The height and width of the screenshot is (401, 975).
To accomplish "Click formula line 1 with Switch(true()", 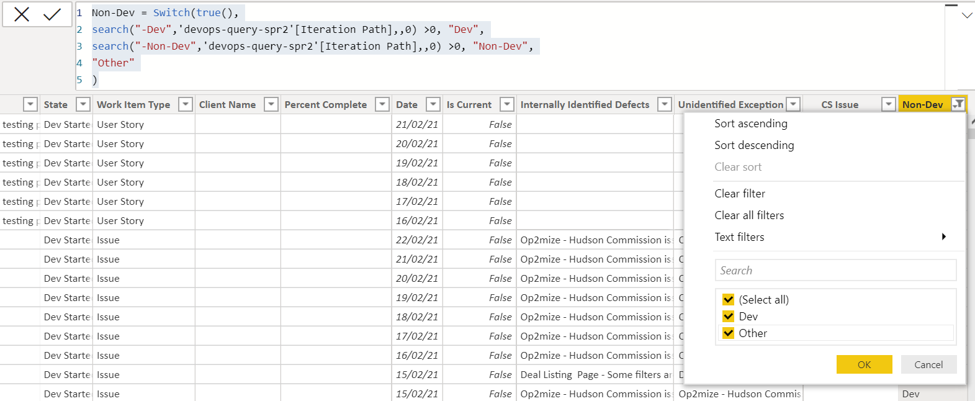I will (165, 12).
